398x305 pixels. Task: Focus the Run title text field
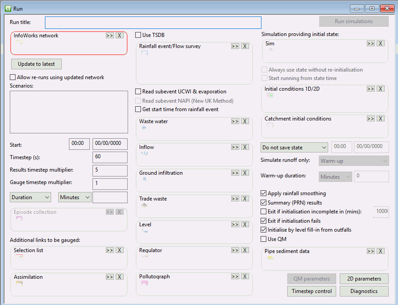153,23
